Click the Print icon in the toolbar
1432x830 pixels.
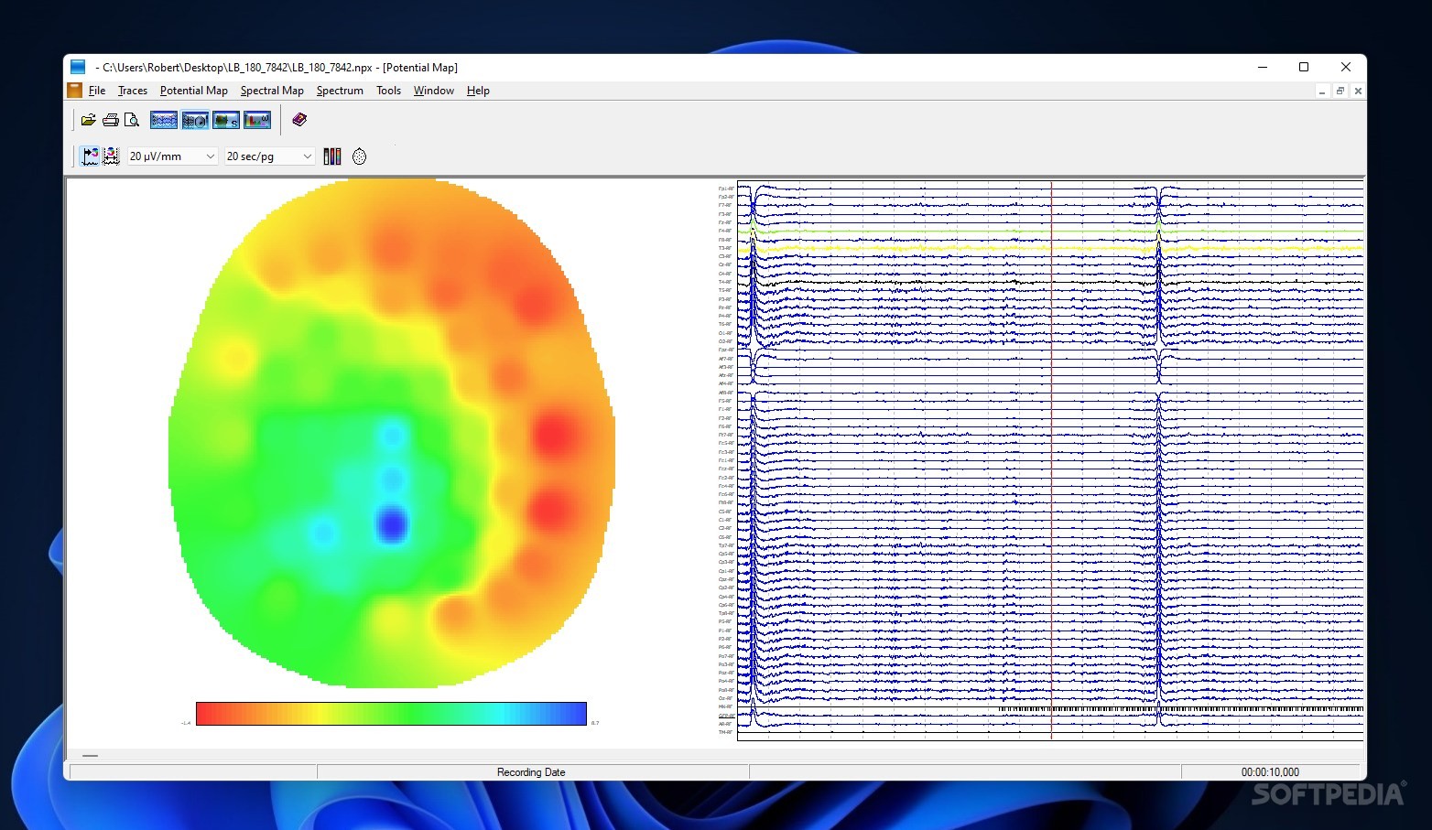(111, 120)
